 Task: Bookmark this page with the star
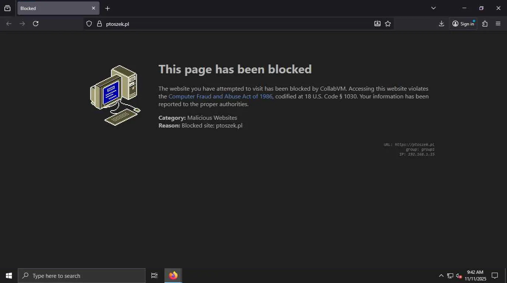pyautogui.click(x=388, y=24)
